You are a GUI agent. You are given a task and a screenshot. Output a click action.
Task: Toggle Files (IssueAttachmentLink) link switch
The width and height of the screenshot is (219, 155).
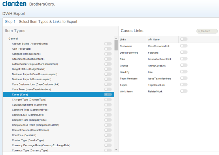[x=184, y=59]
